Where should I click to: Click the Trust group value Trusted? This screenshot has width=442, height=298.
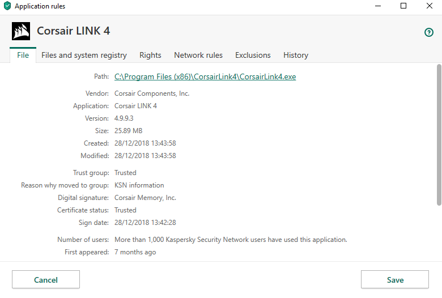[x=125, y=173]
